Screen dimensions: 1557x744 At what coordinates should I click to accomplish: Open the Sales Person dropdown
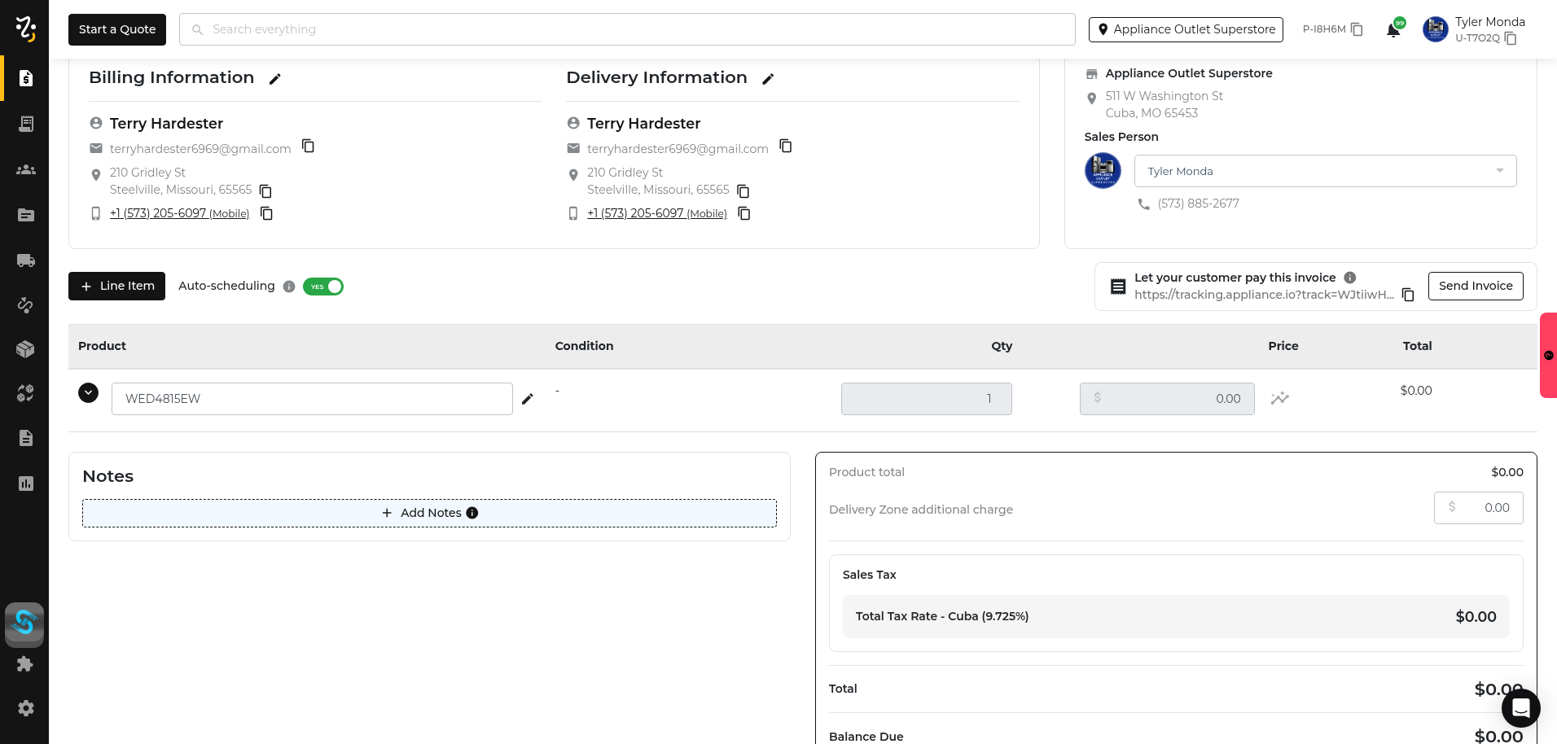(x=1325, y=171)
